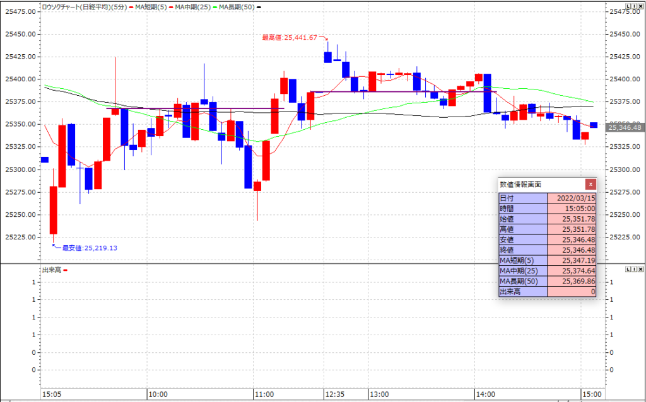Click the 最高値:25,441.67 high annotation
The width and height of the screenshot is (646, 402).
[290, 37]
